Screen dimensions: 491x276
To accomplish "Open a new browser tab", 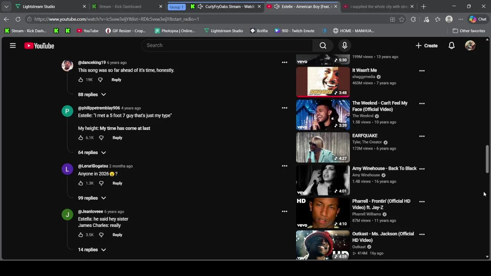I will point(423,7).
